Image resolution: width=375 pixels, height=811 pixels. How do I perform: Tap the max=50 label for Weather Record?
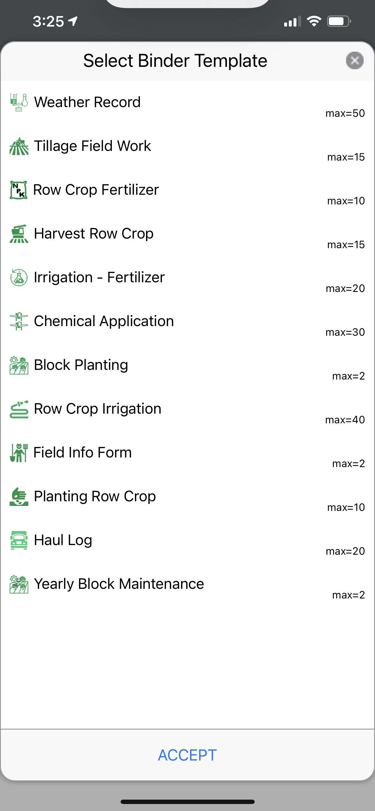[345, 113]
